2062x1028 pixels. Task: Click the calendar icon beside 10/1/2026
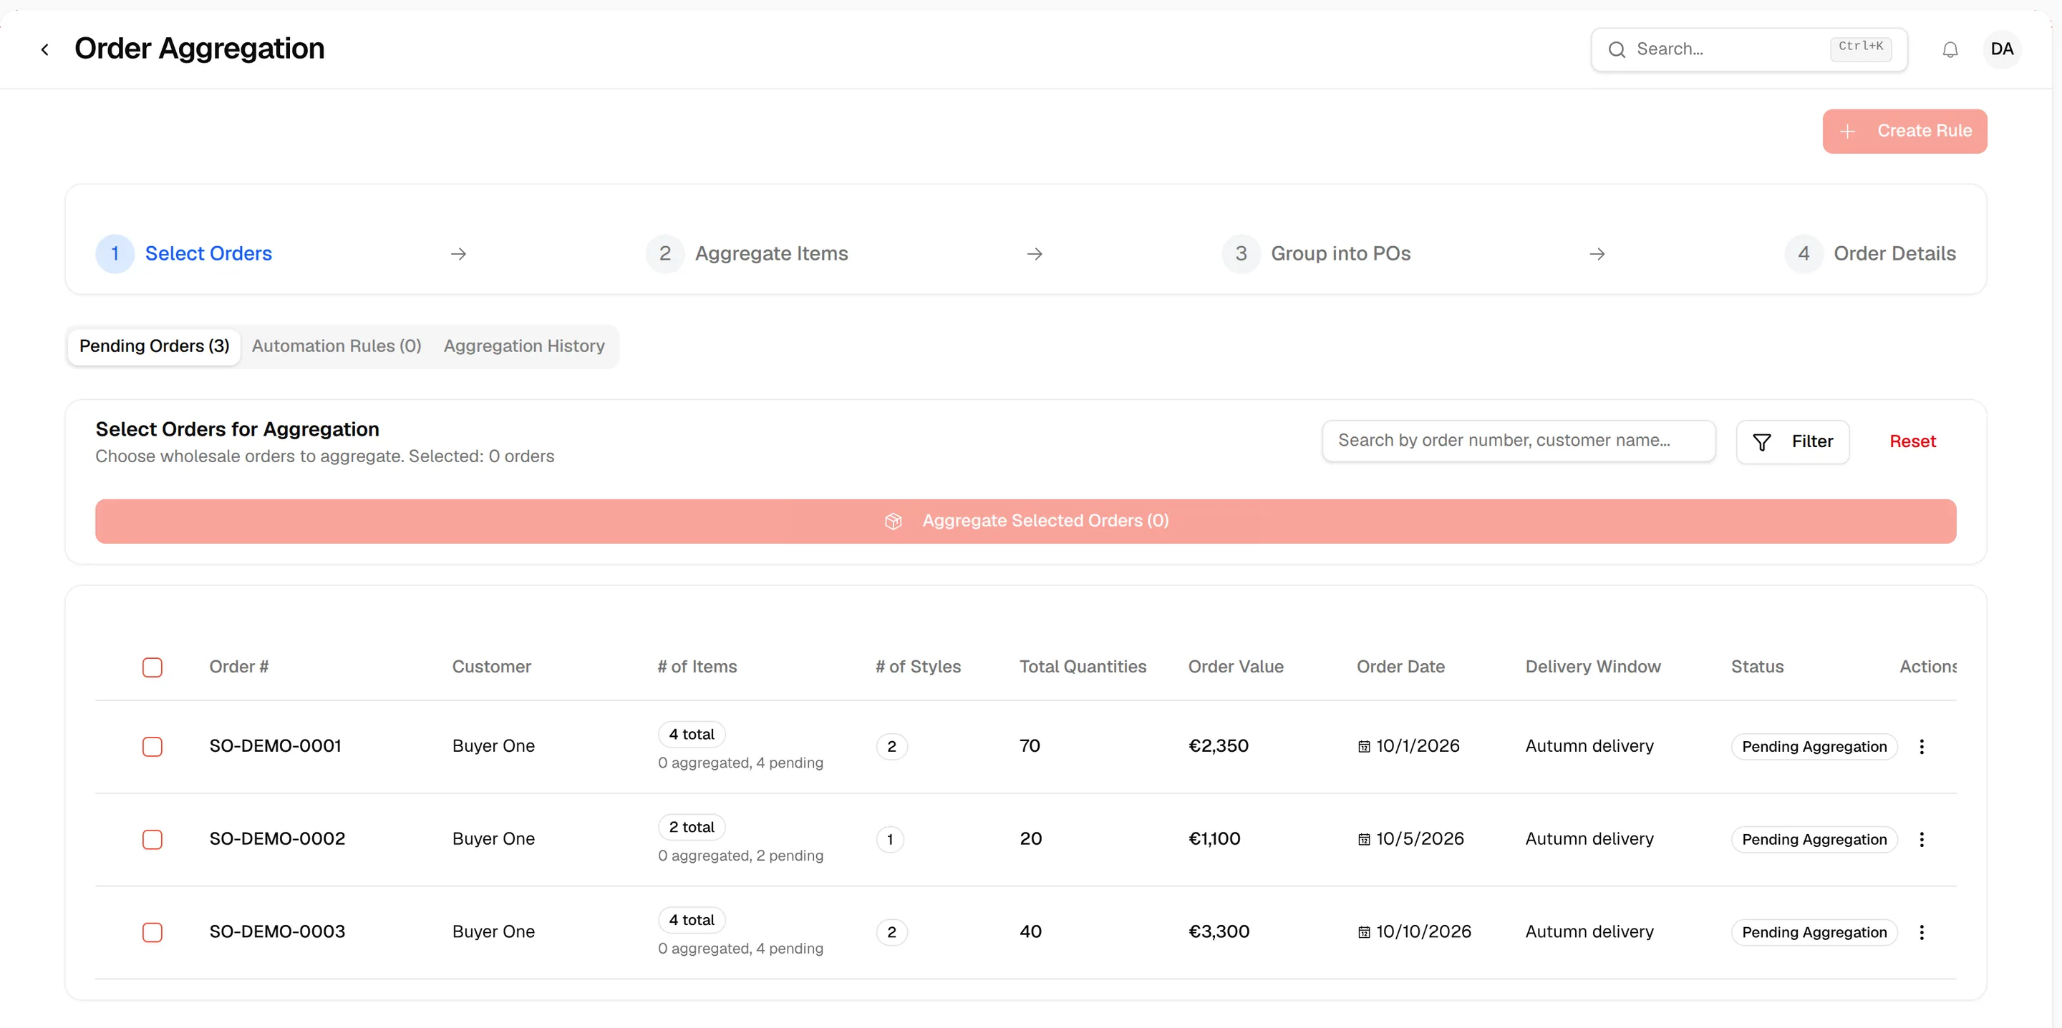[x=1363, y=746]
